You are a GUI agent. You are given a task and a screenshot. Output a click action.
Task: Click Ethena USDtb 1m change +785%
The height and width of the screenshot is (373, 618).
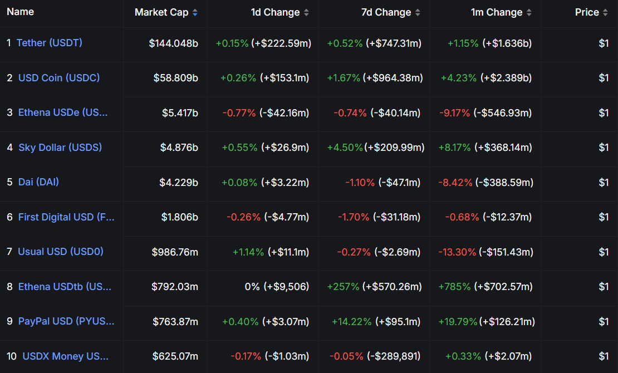coord(454,287)
